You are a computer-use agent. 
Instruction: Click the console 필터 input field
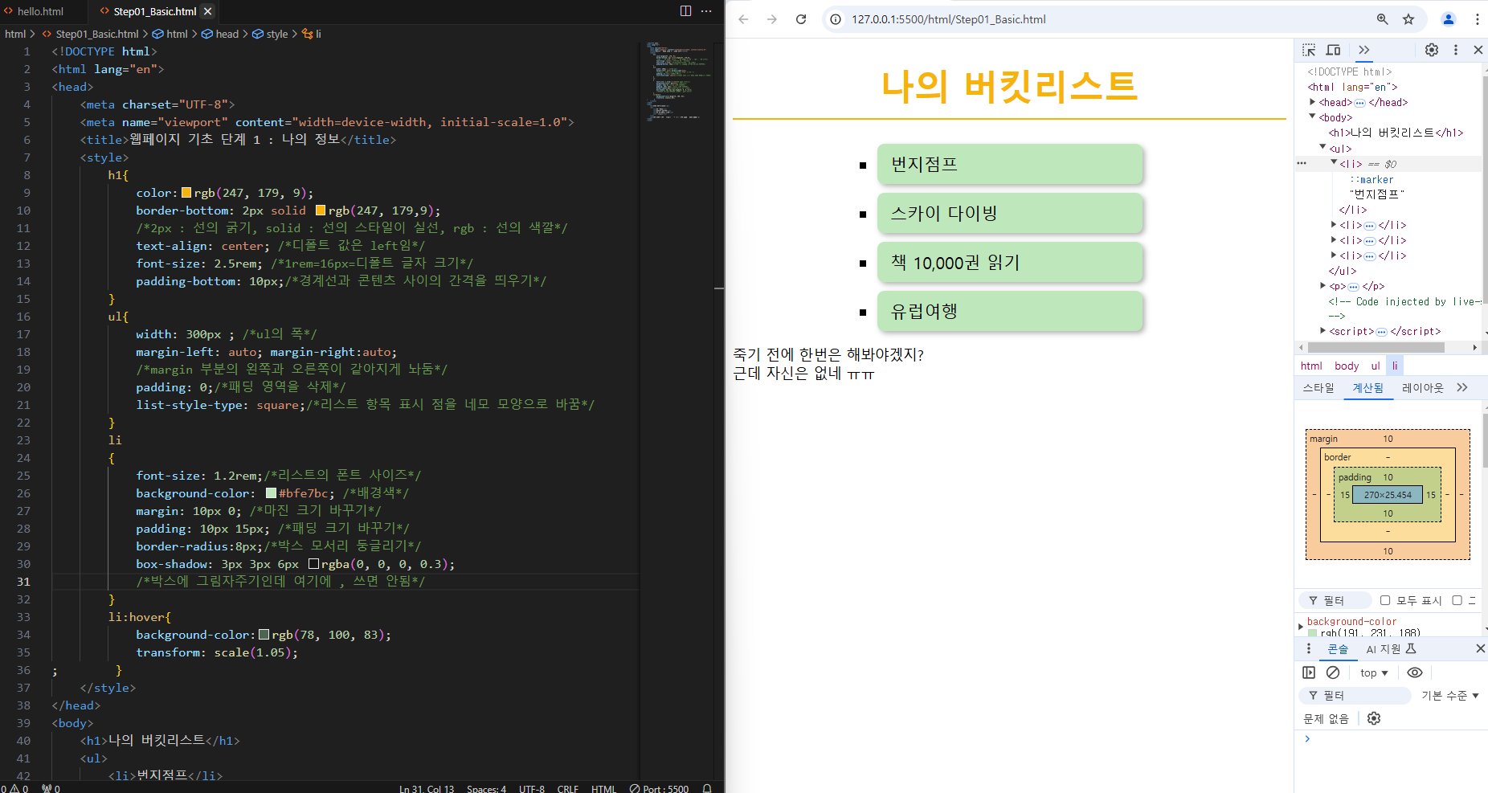[1355, 695]
